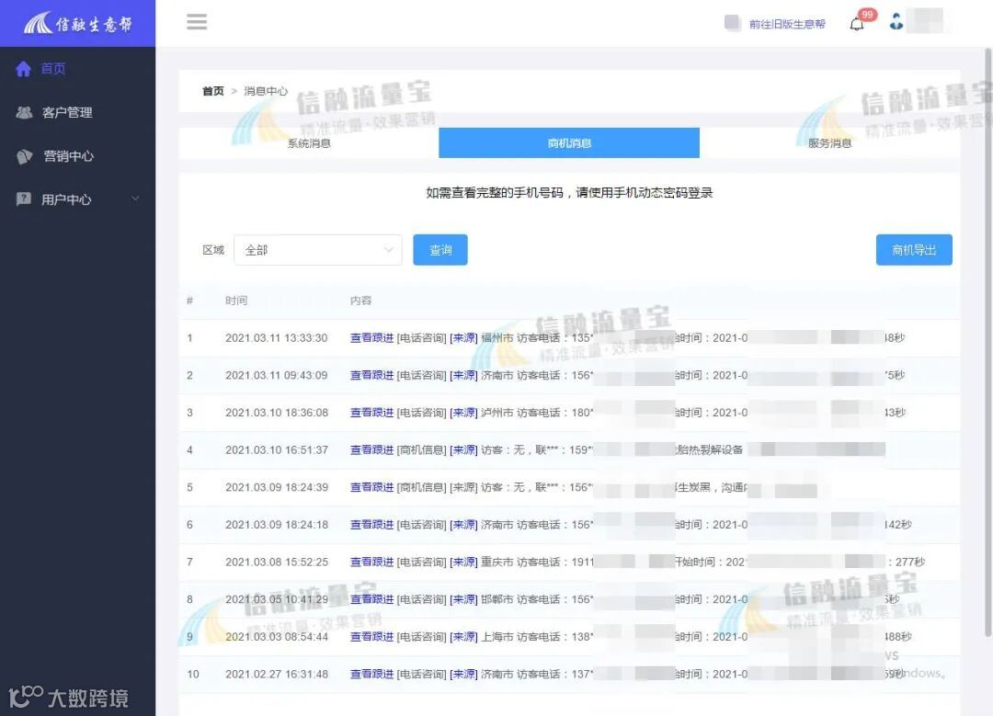993x716 pixels.
Task: Click the user avatar icon in header
Action: coord(896,21)
